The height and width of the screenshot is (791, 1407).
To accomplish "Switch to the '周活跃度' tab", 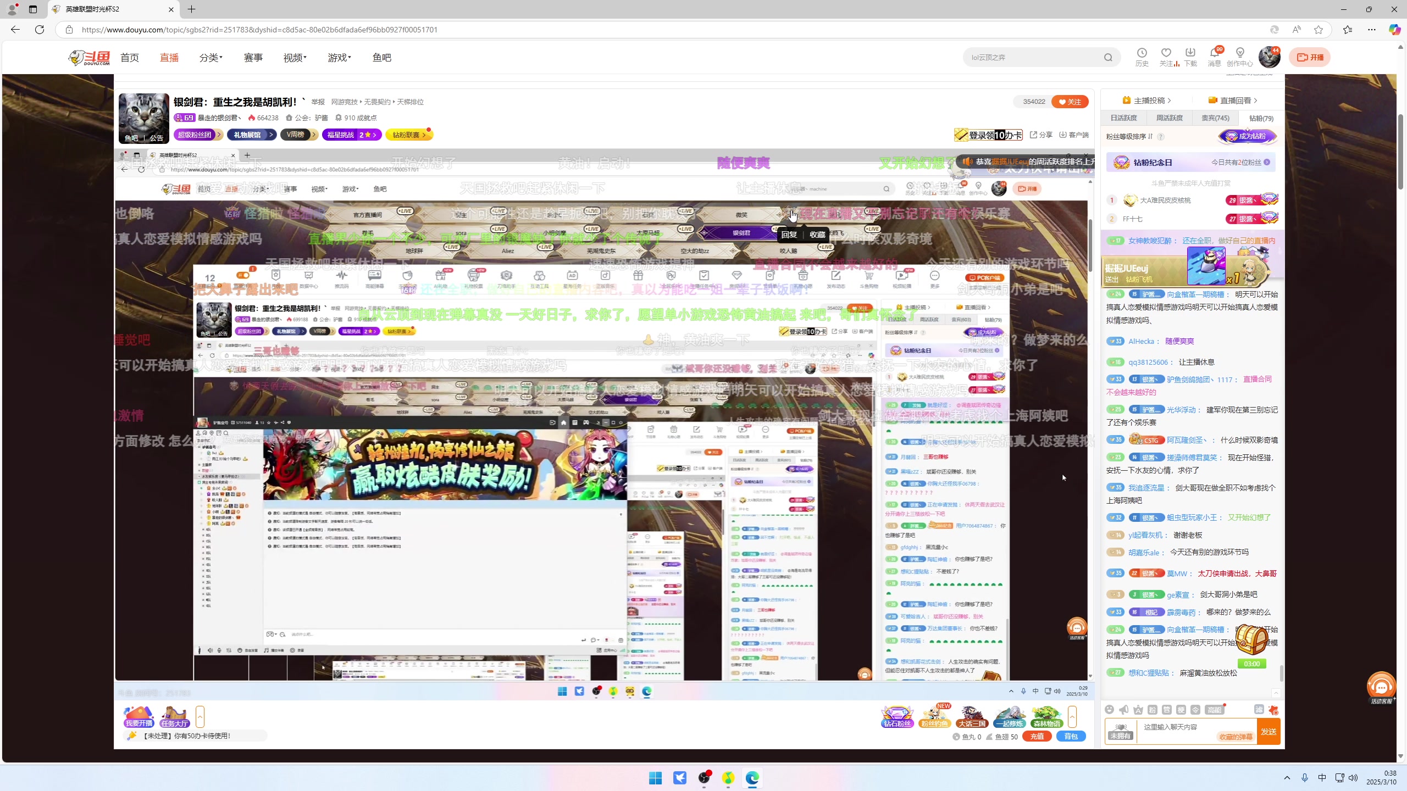I will [1169, 118].
